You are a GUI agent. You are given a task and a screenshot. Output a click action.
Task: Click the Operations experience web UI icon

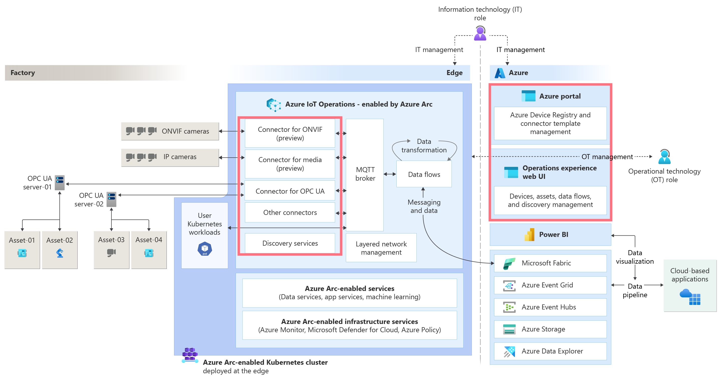pyautogui.click(x=511, y=172)
